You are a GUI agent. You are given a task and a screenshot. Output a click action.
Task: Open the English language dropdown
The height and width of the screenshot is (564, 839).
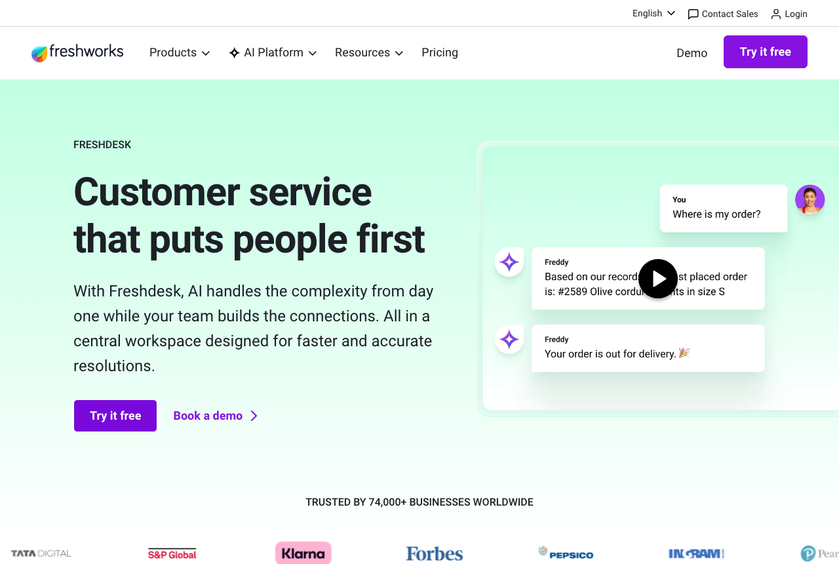coord(654,13)
